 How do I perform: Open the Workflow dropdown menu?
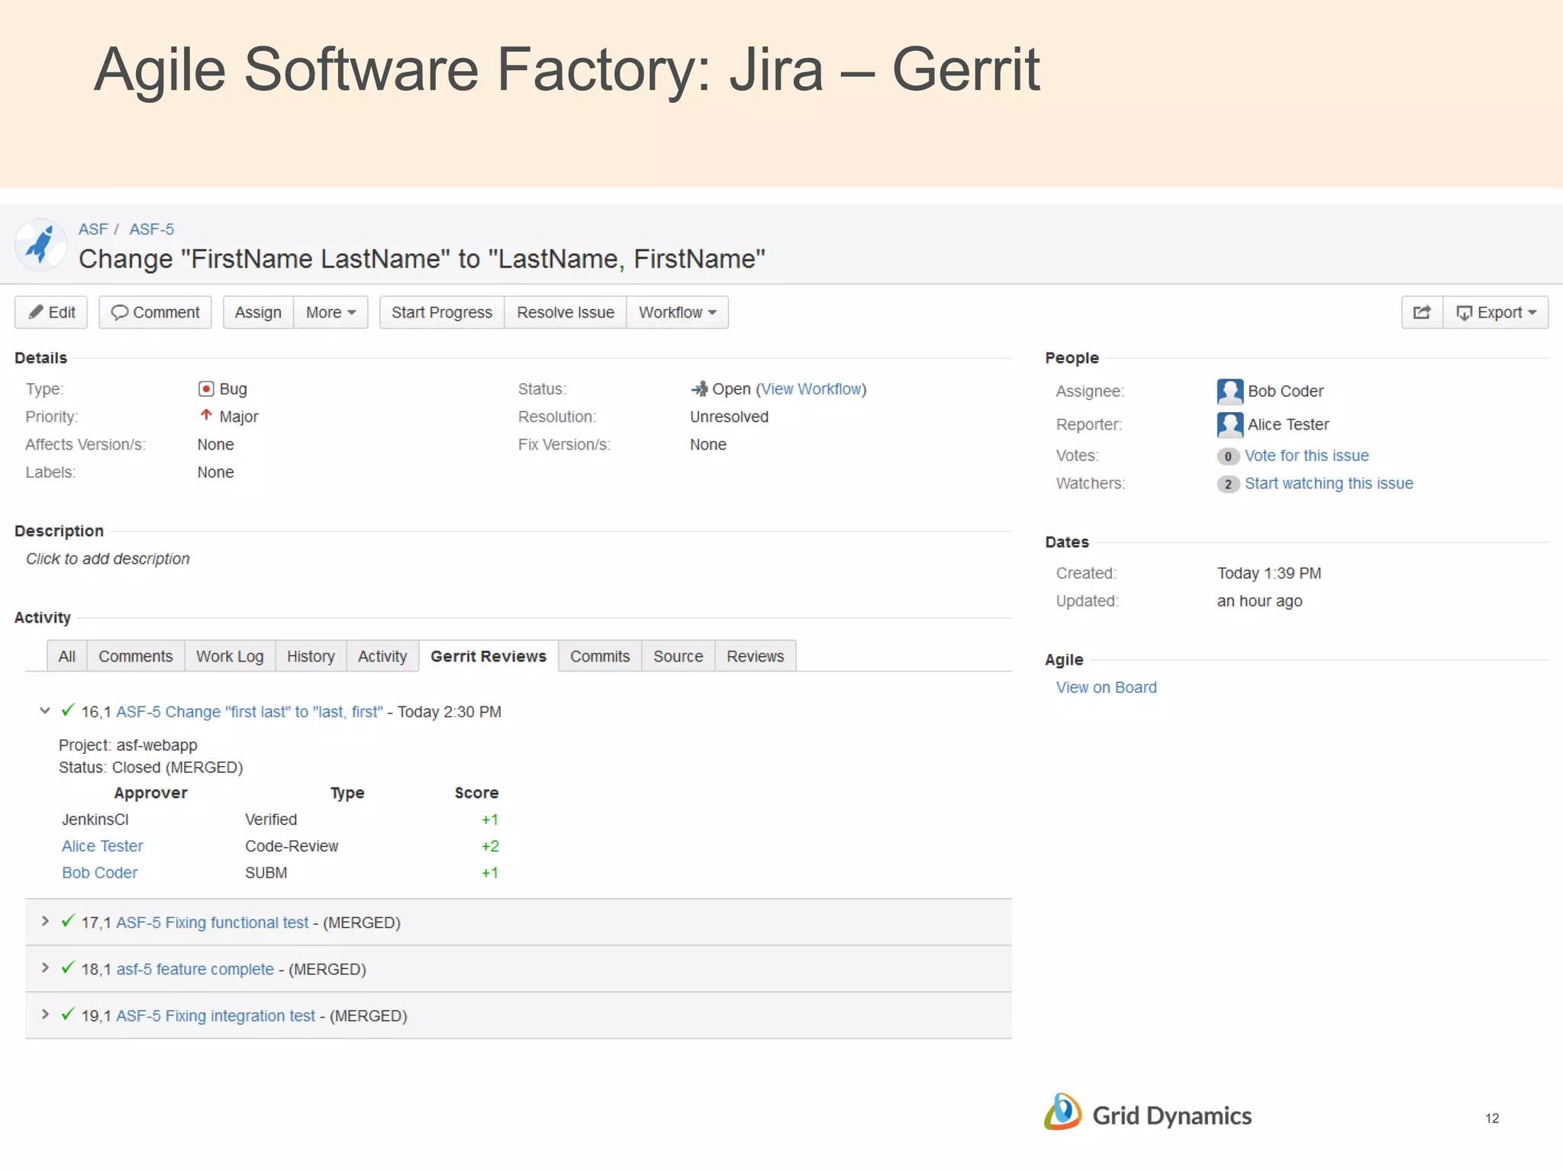pyautogui.click(x=677, y=313)
